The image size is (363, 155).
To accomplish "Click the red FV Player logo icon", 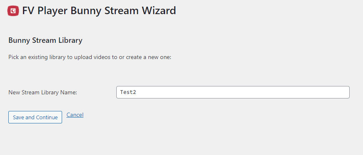I will point(13,11).
